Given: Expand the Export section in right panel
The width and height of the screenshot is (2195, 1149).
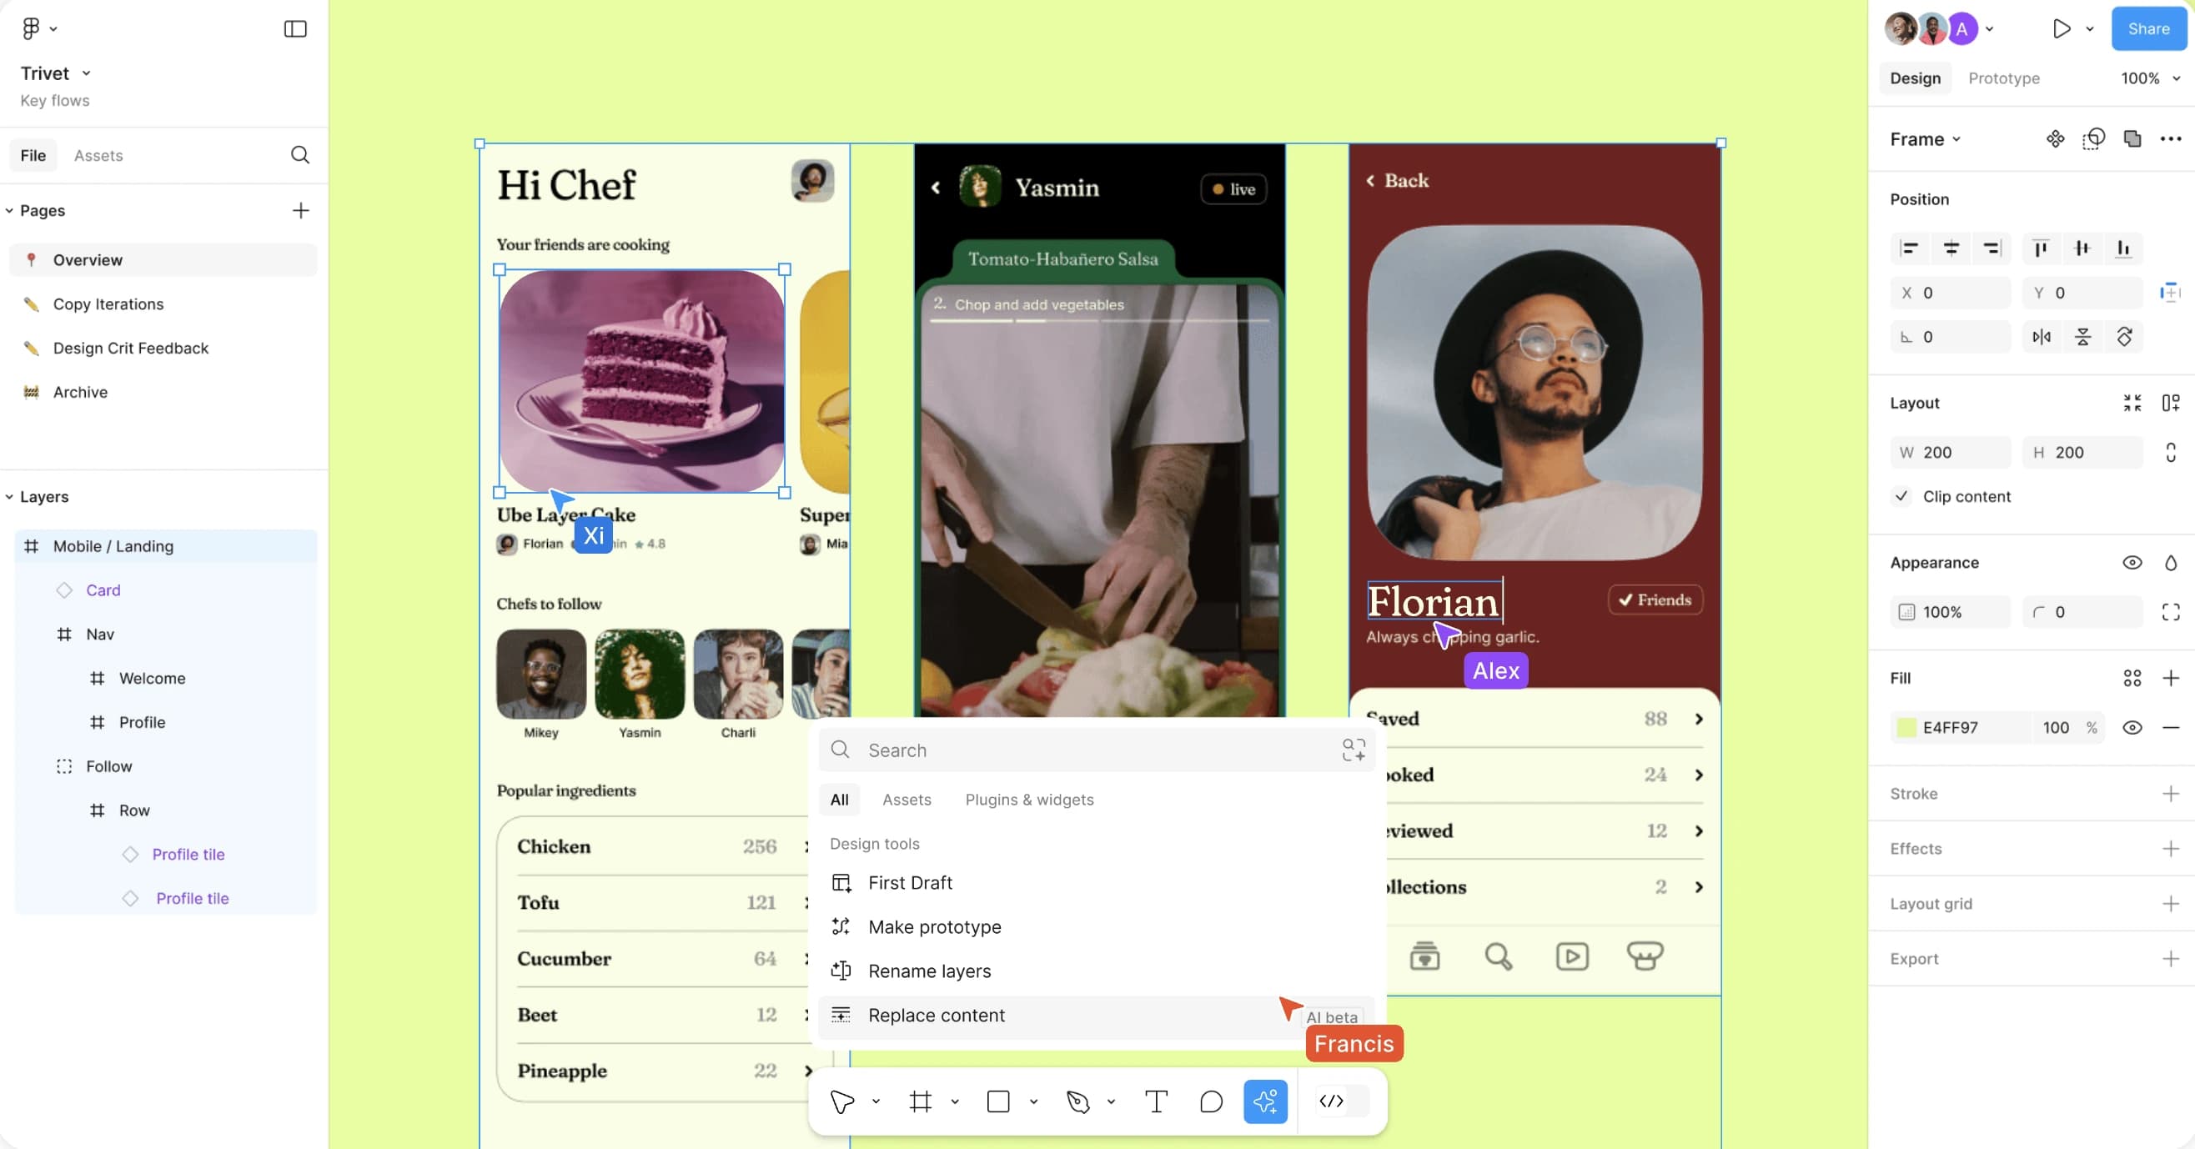Looking at the screenshot, I should (x=2172, y=957).
